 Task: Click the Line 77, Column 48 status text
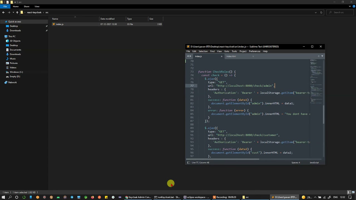click(200, 162)
